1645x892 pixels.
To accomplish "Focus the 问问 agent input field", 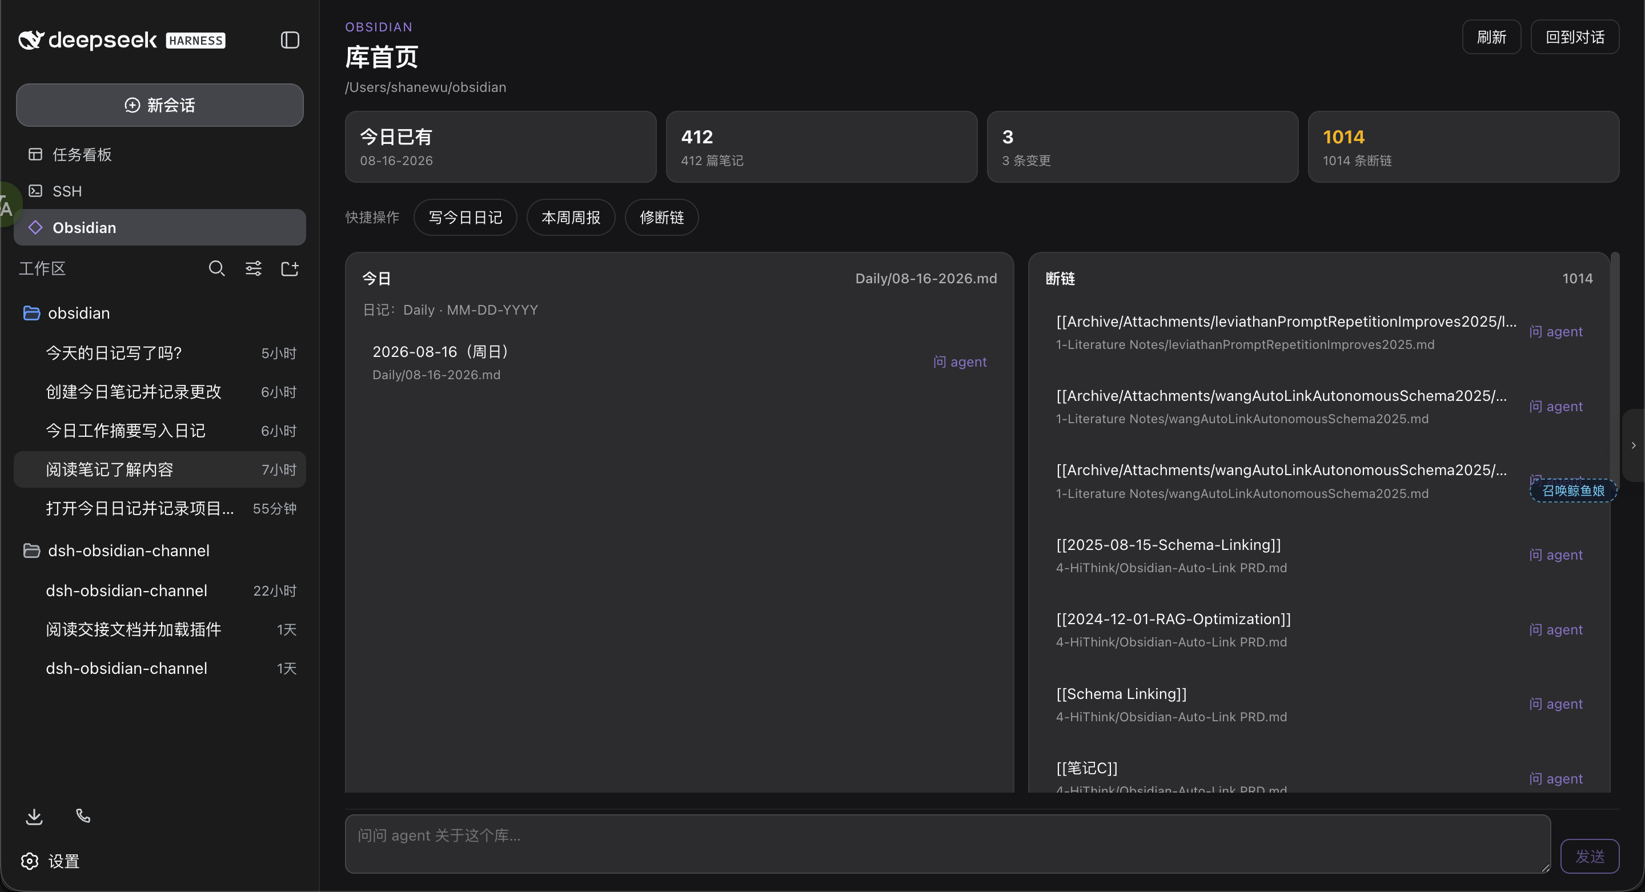I will coord(948,843).
